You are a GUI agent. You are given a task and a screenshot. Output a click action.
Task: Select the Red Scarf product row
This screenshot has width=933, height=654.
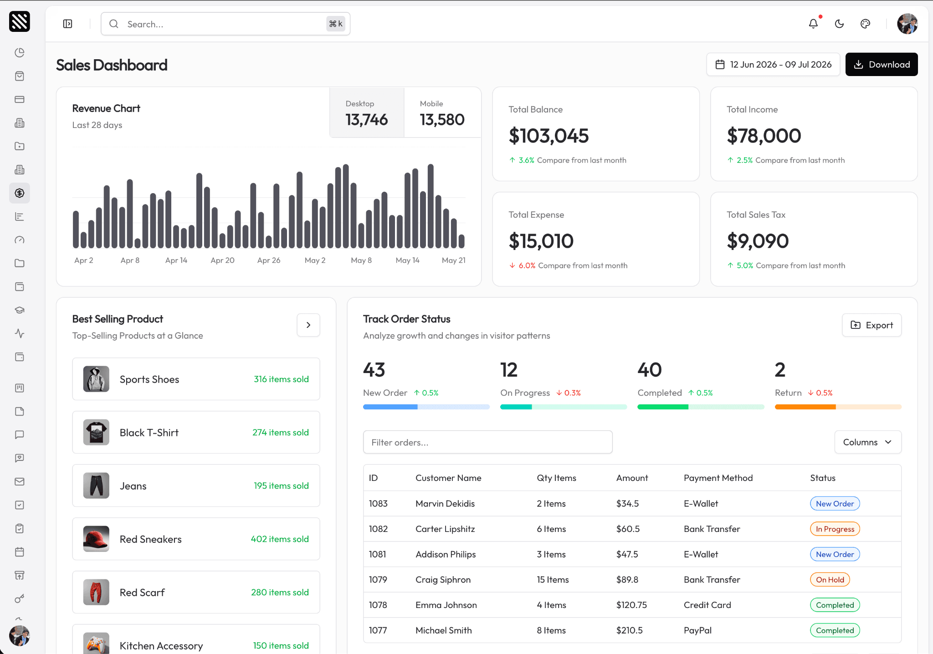click(196, 592)
